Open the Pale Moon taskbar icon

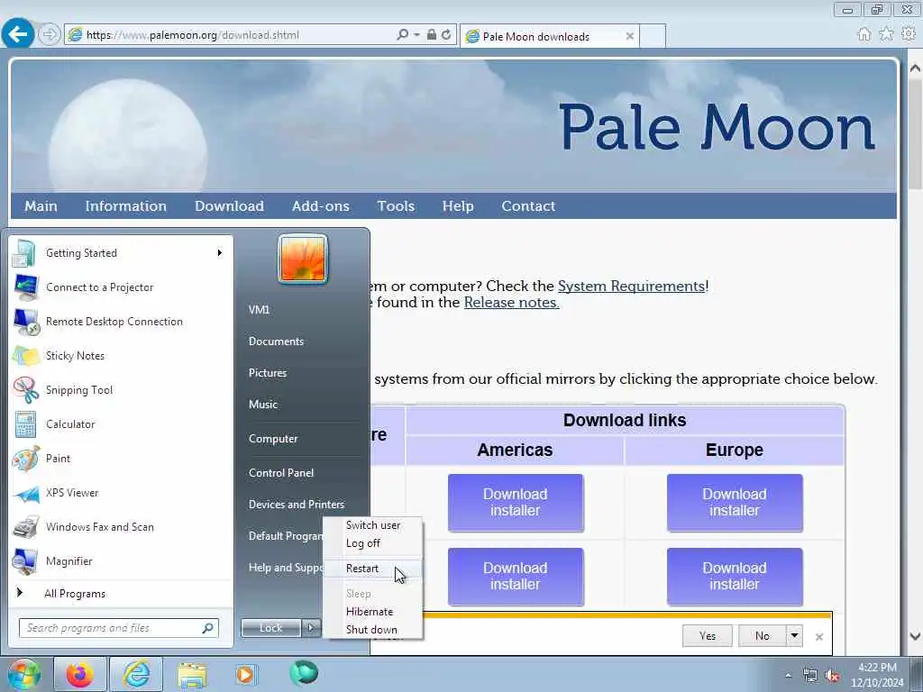[304, 673]
